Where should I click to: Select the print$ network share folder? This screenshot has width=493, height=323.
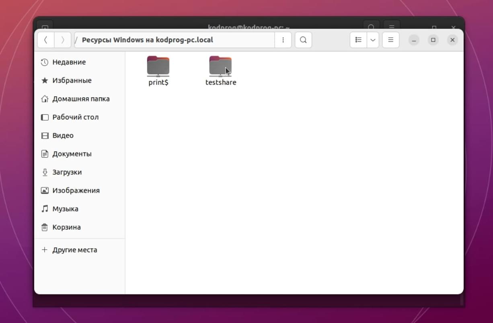coord(158,71)
